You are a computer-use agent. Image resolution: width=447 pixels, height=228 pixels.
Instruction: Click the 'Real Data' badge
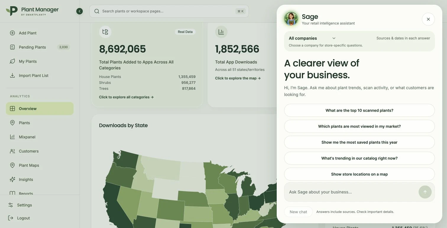(185, 32)
